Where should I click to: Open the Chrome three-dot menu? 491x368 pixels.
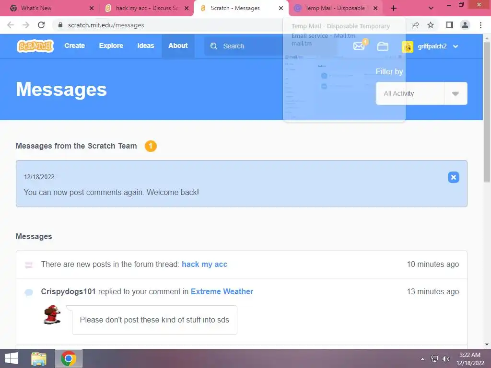pyautogui.click(x=480, y=25)
